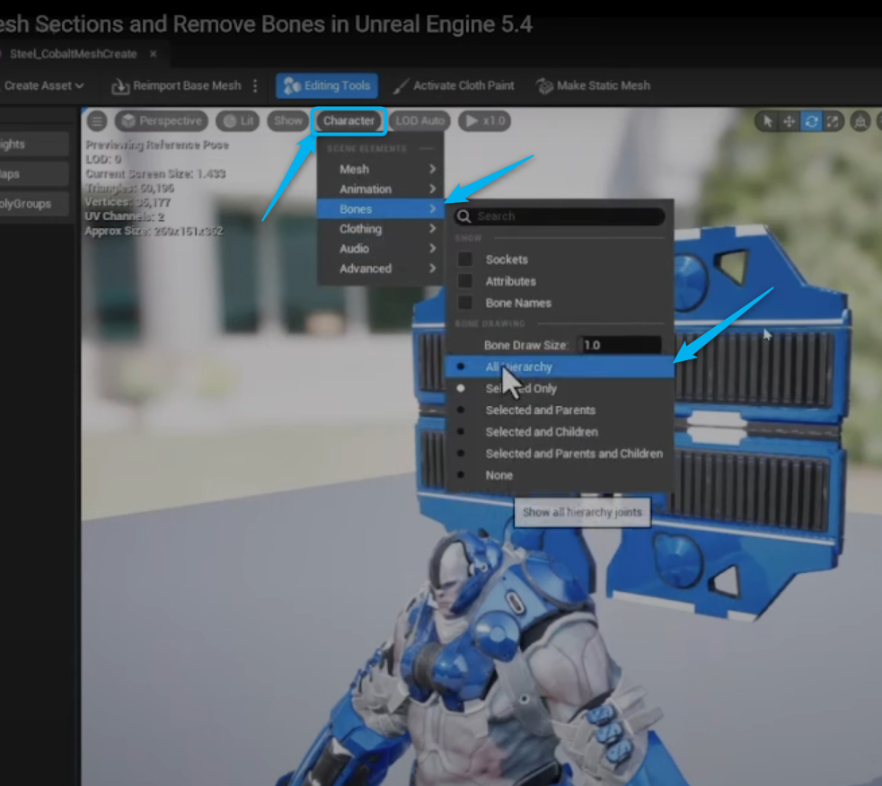Viewport: 882px width, 786px height.
Task: Open the Audio menu entry
Action: point(381,249)
